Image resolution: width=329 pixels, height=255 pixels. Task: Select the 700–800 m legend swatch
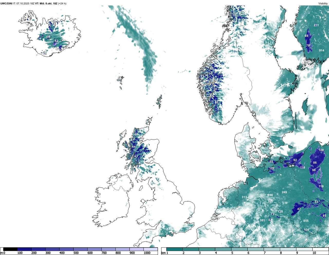pyautogui.click(x=108, y=249)
